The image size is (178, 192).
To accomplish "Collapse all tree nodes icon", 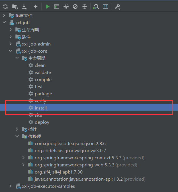I will (85, 7).
